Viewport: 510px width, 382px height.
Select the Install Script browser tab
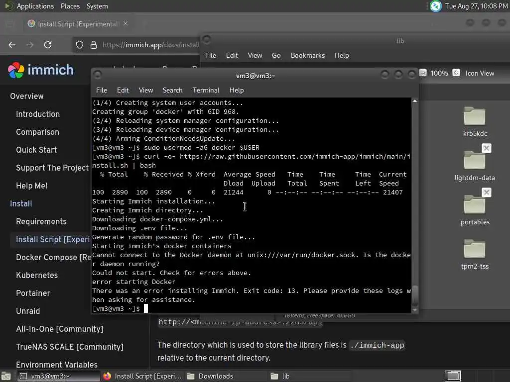(78, 24)
